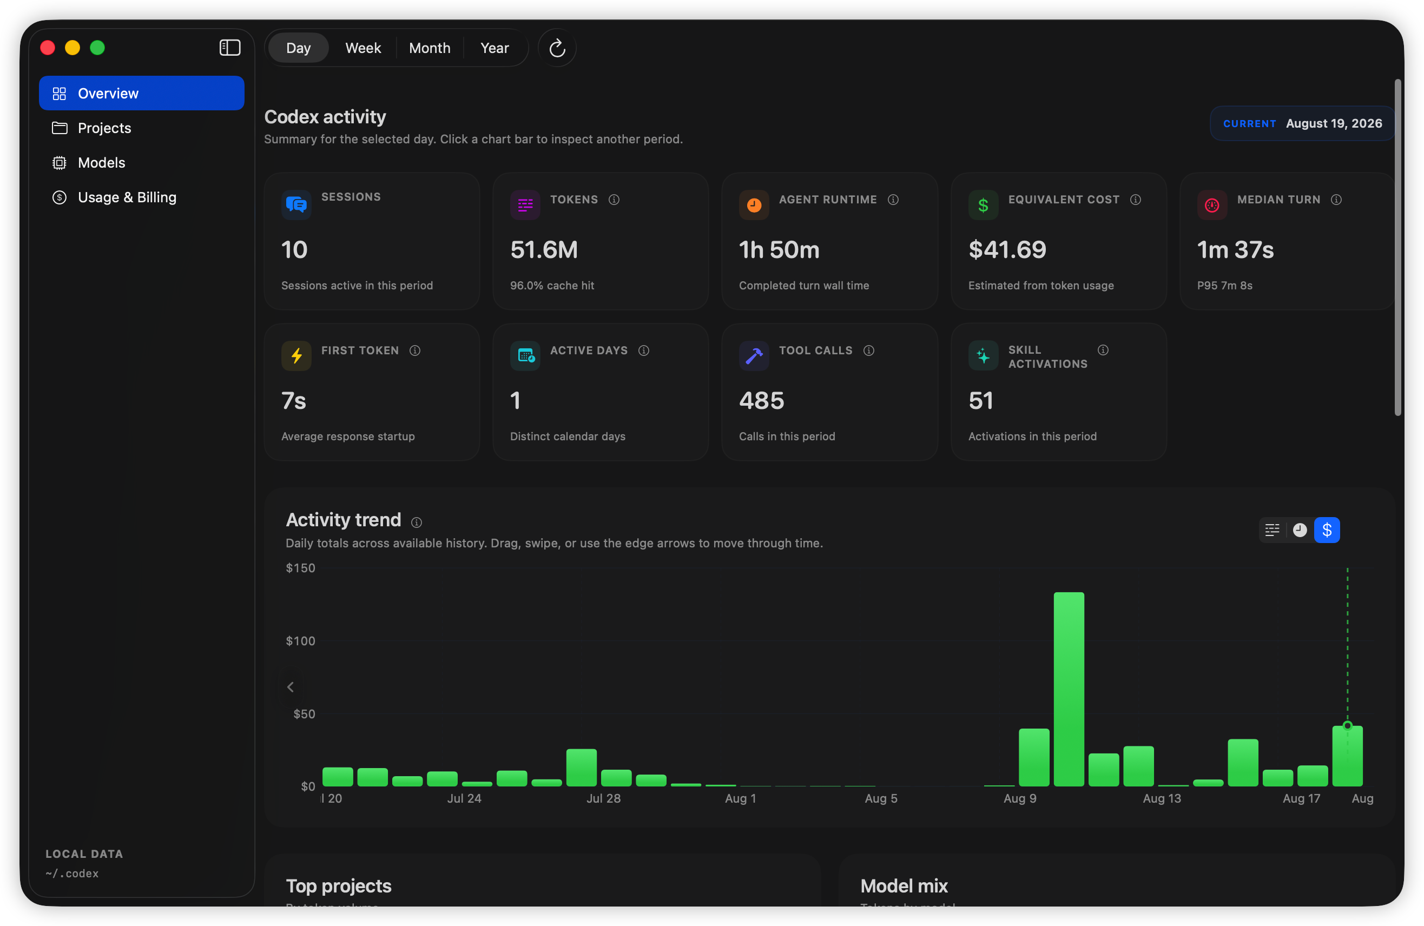Open info tooltip next to Median Turn

pyautogui.click(x=1336, y=200)
